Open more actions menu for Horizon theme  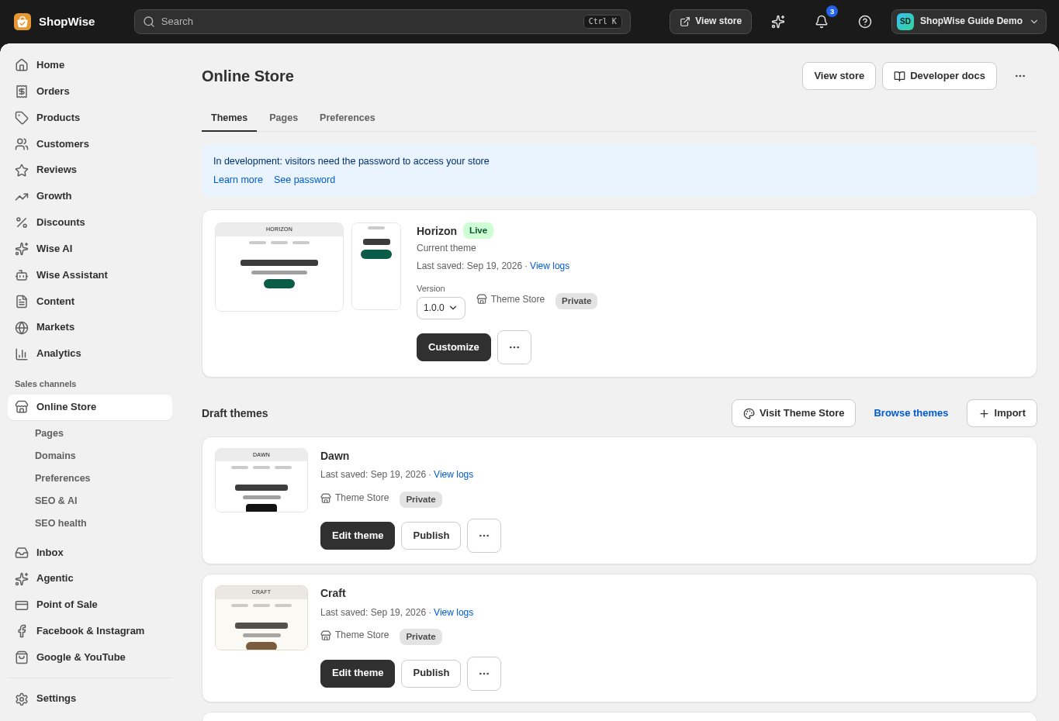tap(514, 347)
